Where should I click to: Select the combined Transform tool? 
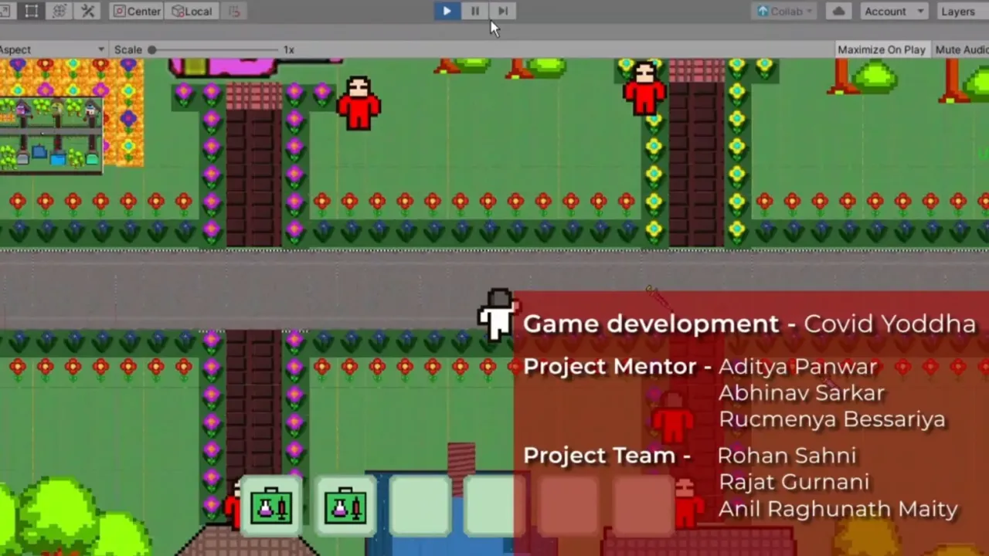pos(59,11)
